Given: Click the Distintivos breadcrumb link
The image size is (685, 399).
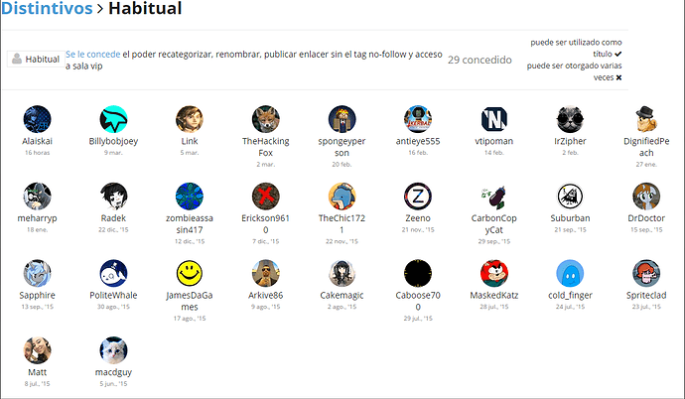Looking at the screenshot, I should (48, 9).
